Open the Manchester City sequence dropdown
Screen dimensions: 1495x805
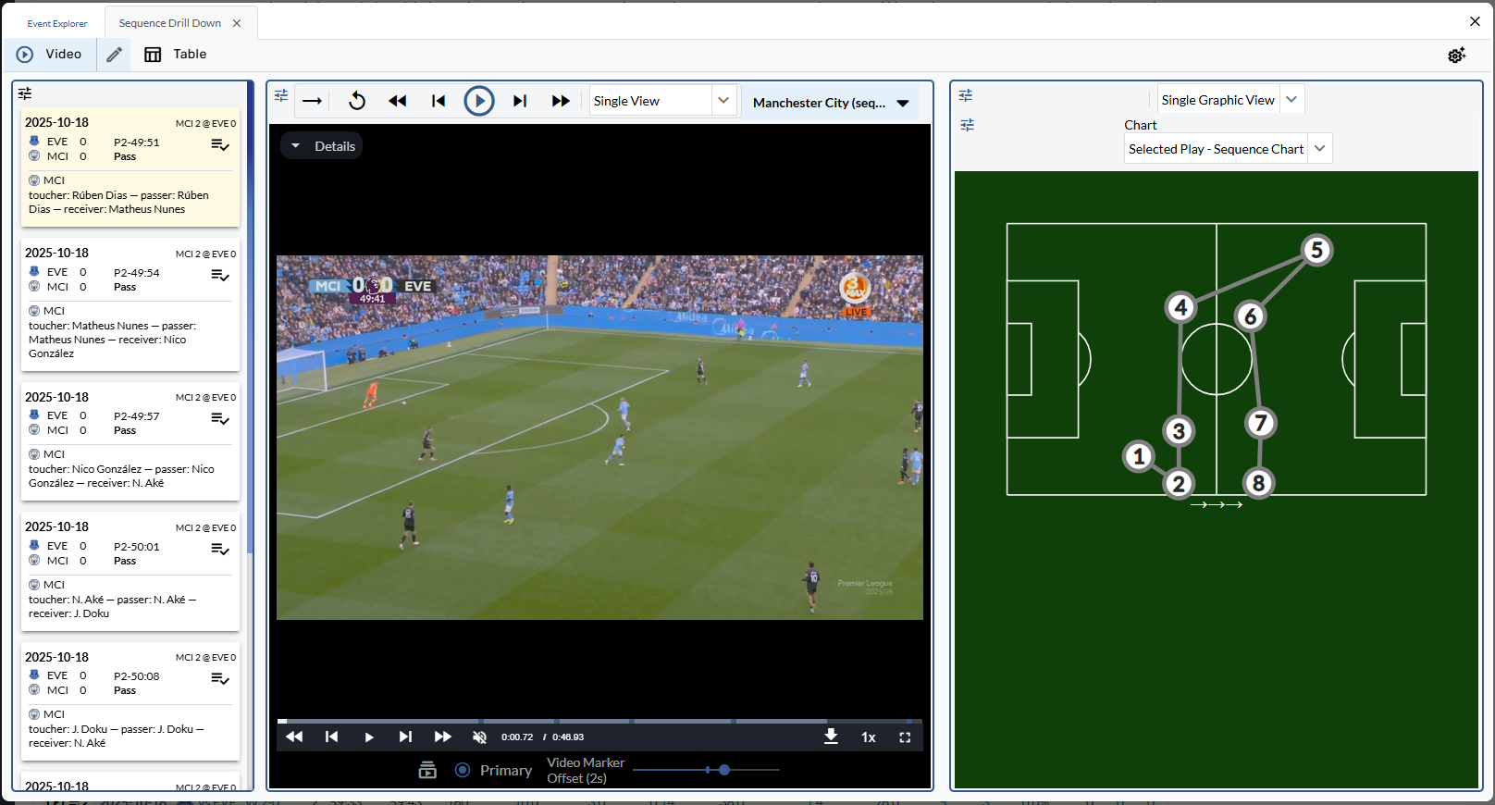831,103
